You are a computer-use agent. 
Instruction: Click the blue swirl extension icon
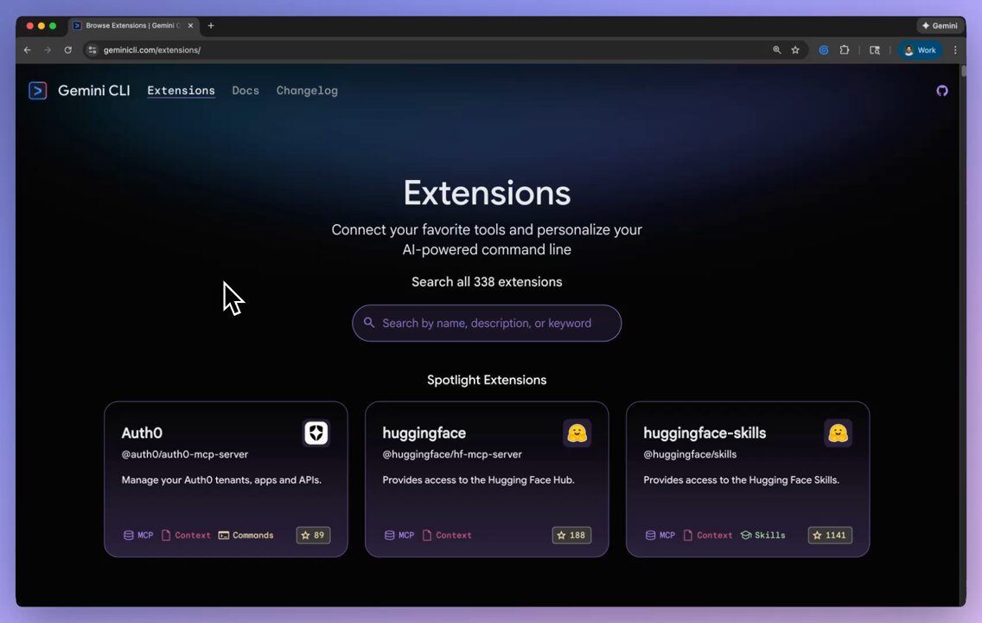click(824, 50)
